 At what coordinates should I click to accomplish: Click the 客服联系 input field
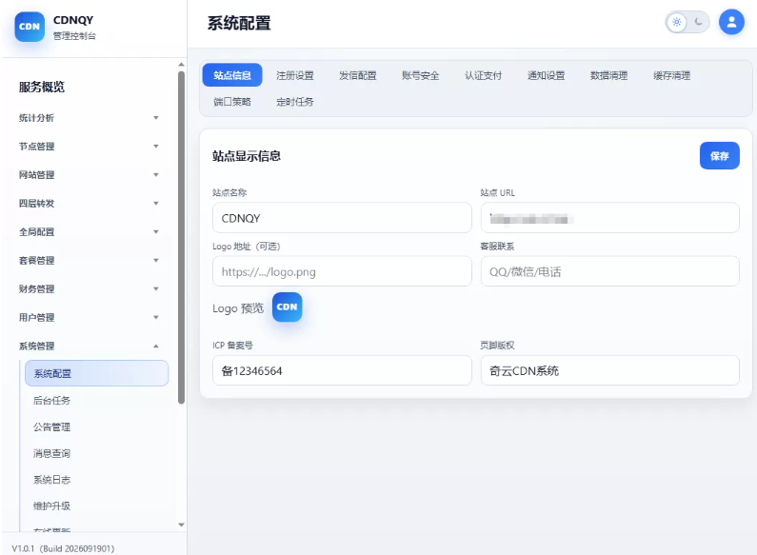coord(609,271)
